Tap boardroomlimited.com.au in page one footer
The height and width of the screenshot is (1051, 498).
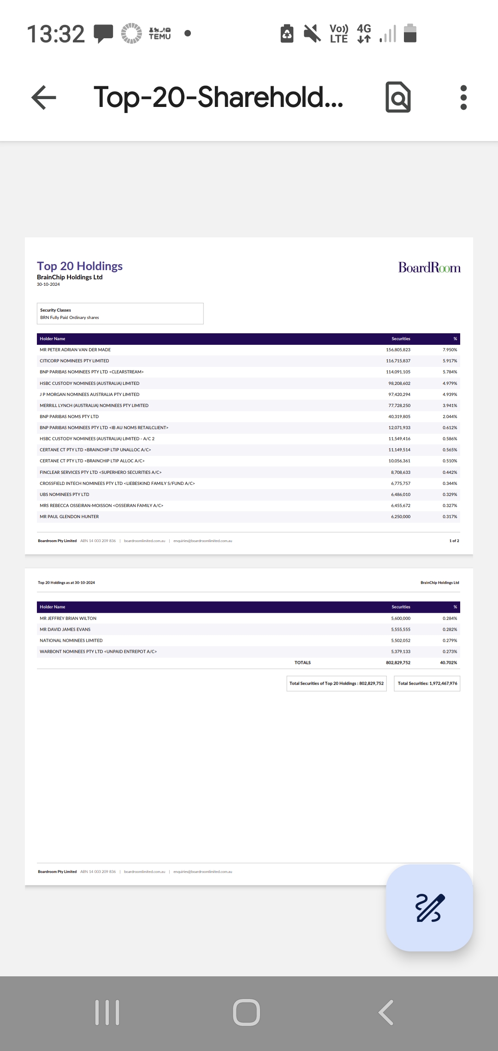click(x=144, y=541)
